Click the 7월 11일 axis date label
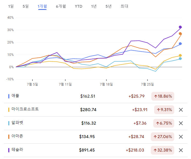Viewport: 191px width, 159px height. [x=65, y=84]
